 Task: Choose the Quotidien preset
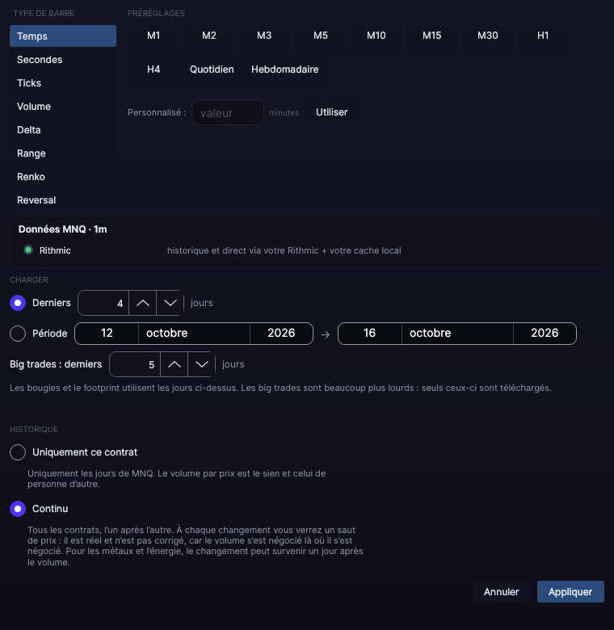(x=212, y=69)
